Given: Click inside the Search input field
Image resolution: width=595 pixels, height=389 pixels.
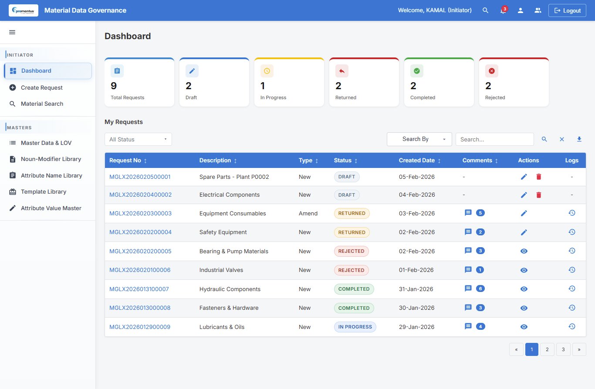Looking at the screenshot, I should 494,139.
